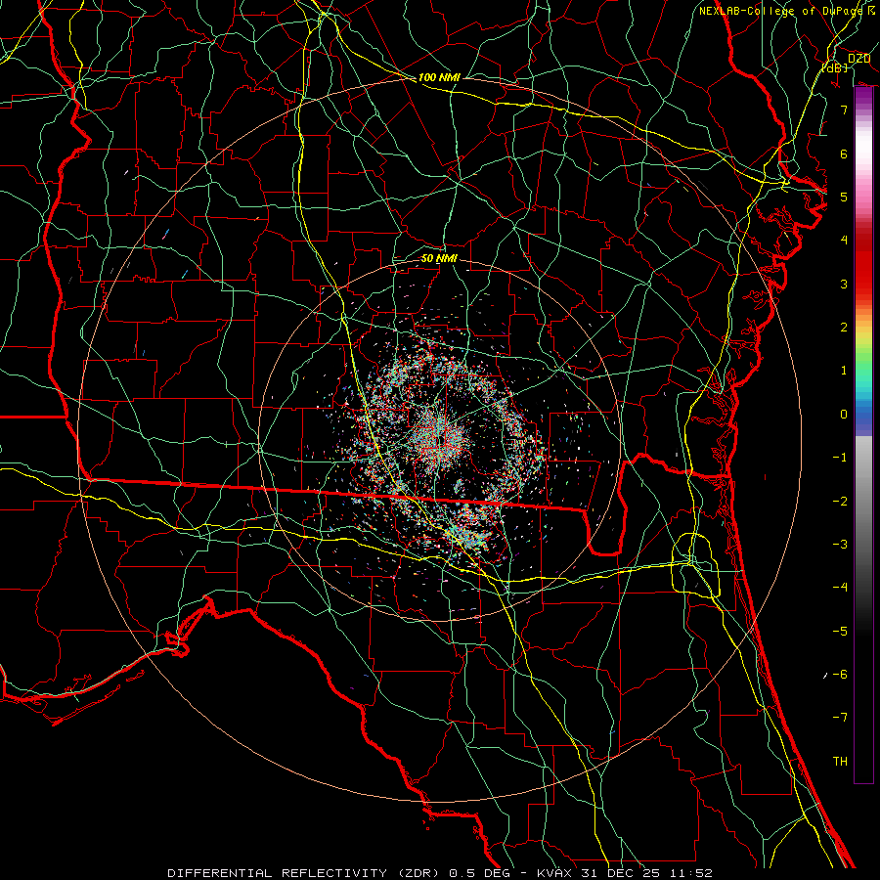Image resolution: width=880 pixels, height=880 pixels.
Task: Click the 1 value on the color scale
Action: pos(844,371)
